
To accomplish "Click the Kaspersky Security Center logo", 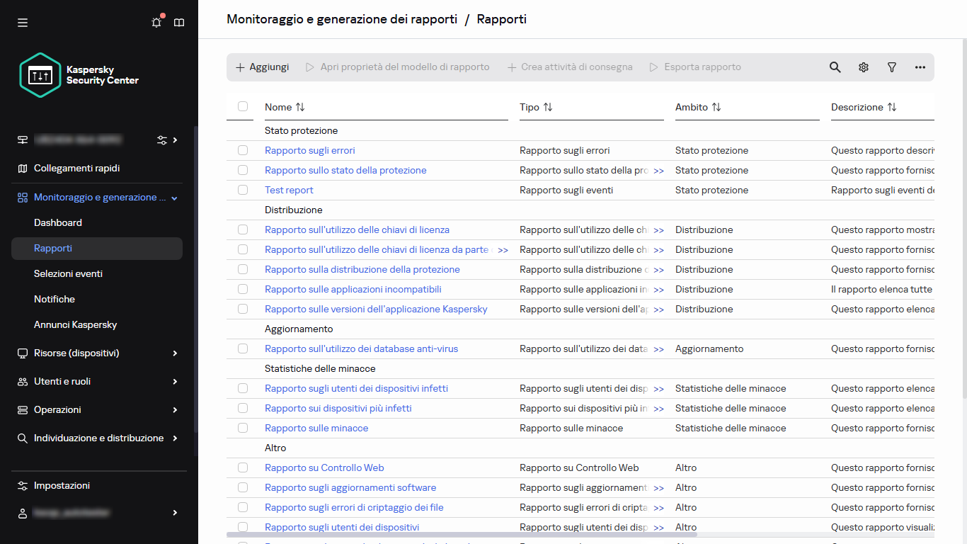I will coord(79,75).
